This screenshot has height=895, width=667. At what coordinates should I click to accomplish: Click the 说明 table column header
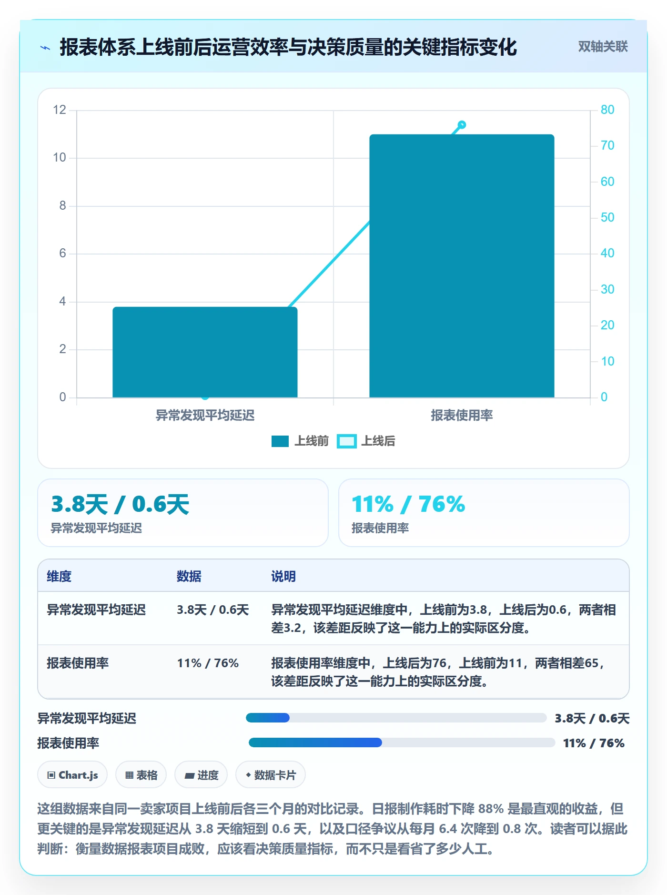point(283,576)
